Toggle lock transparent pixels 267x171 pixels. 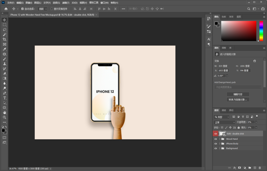click(222, 127)
